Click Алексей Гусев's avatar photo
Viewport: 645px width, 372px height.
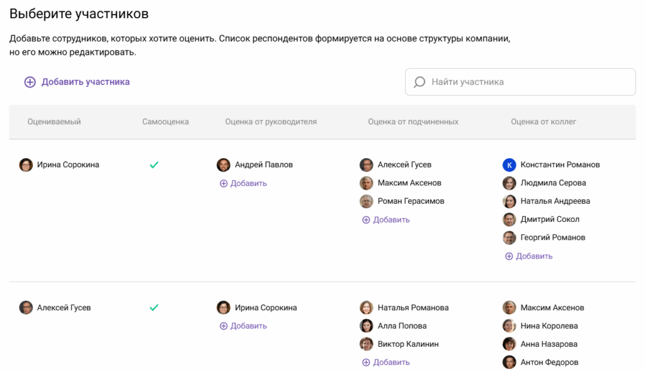coord(26,307)
